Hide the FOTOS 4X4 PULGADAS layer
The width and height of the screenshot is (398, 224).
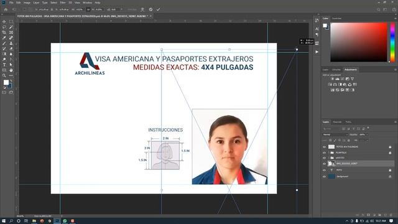pos(324,147)
